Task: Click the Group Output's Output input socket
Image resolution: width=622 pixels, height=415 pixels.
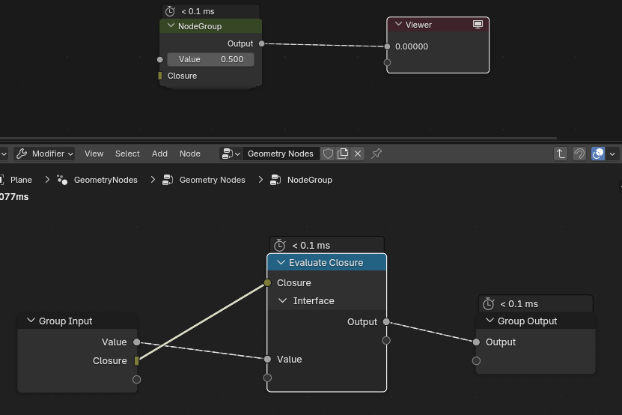Action: [x=476, y=342]
